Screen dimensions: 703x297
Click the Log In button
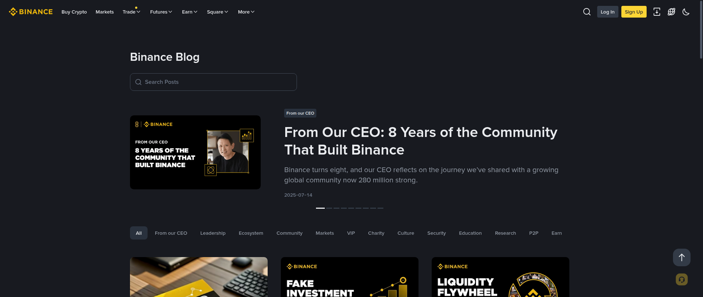(607, 12)
